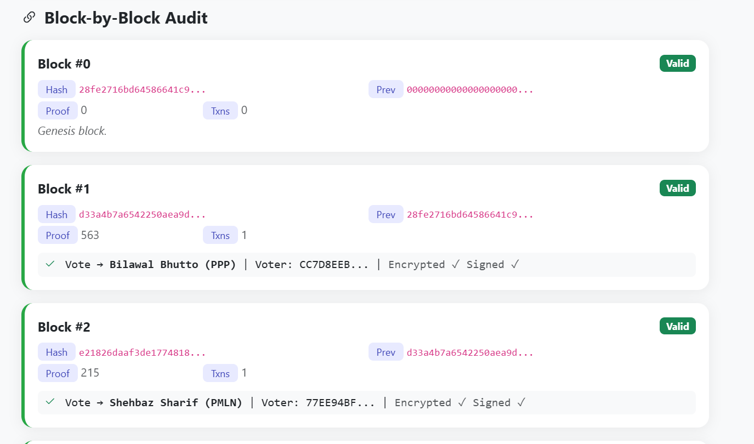
Task: Select Prev hash 28fe2716bd64586641c9... in Block #1
Action: (470, 214)
